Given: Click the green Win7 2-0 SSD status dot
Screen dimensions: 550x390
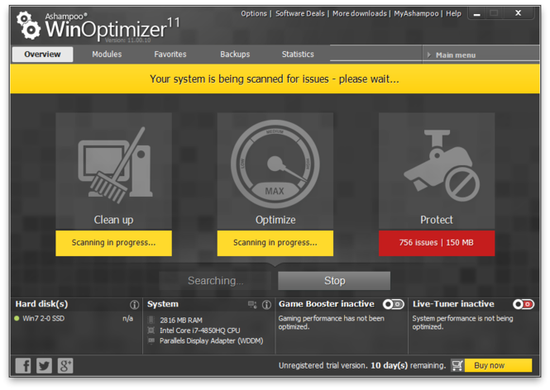Looking at the screenshot, I should [17, 318].
